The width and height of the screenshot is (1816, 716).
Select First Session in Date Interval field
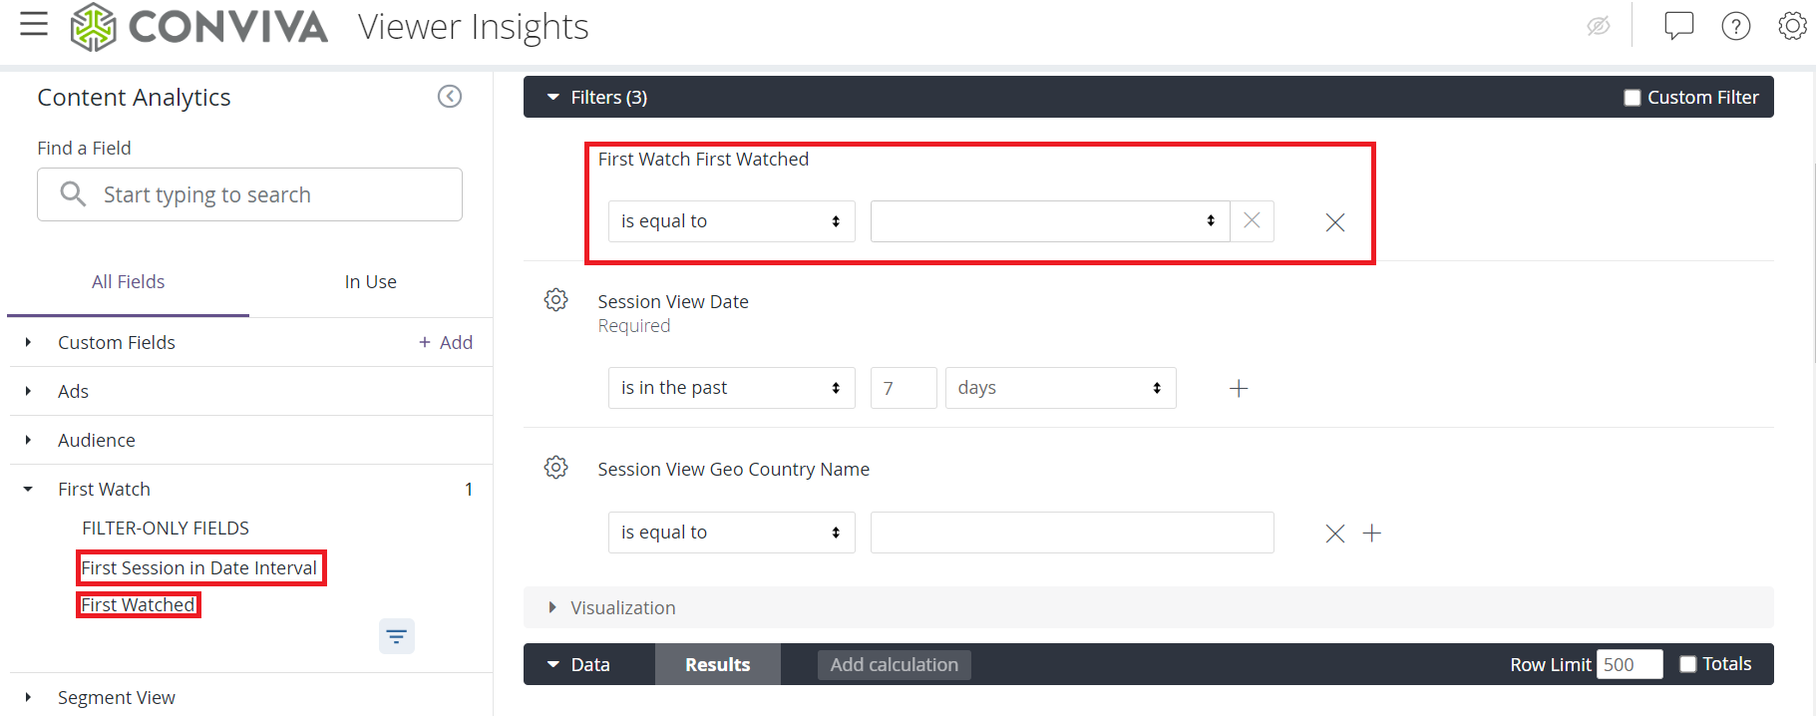[x=199, y=568]
